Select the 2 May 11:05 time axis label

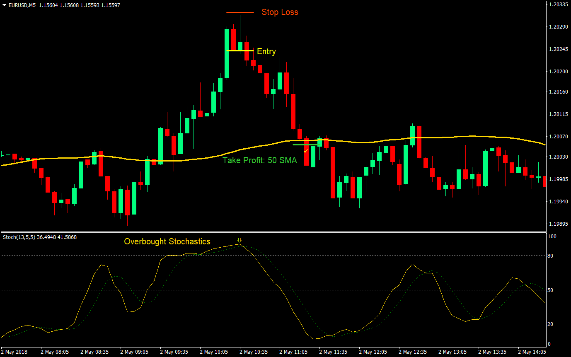[293, 352]
